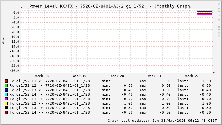Click the Rx gi1/52 L1 legend text
This screenshot has height=125, width=222.
50,81
